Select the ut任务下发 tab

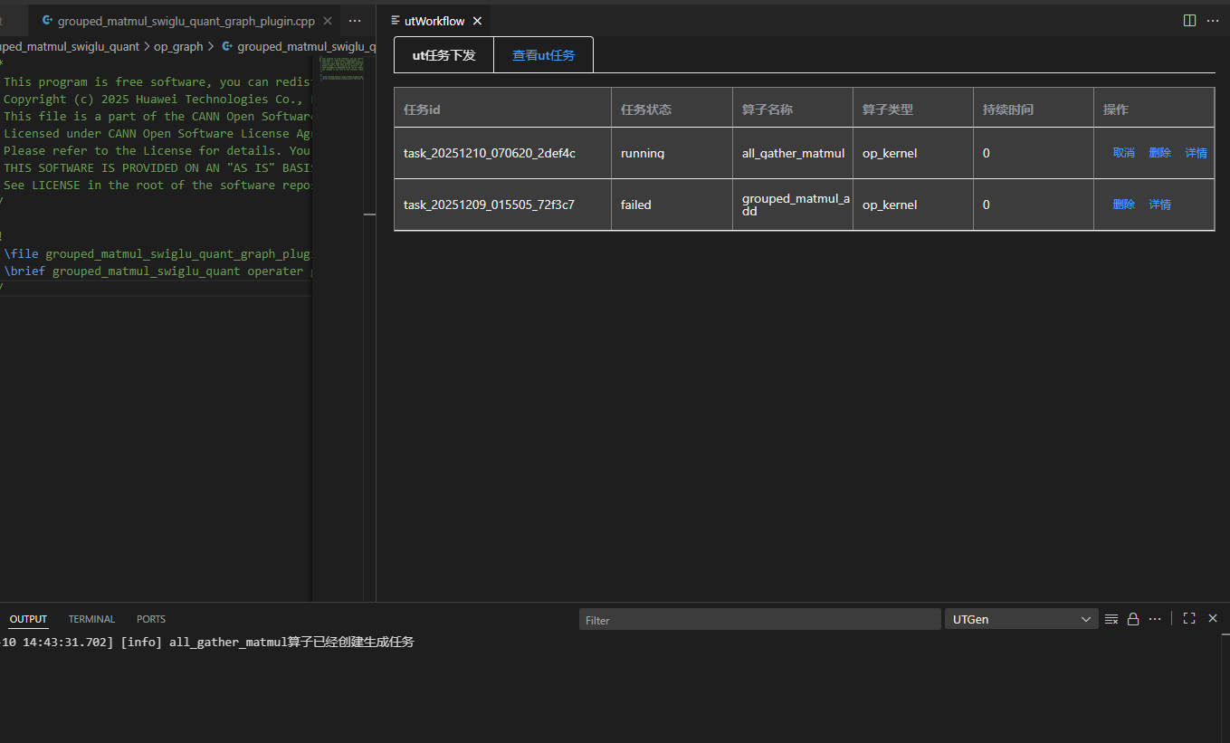click(x=443, y=55)
